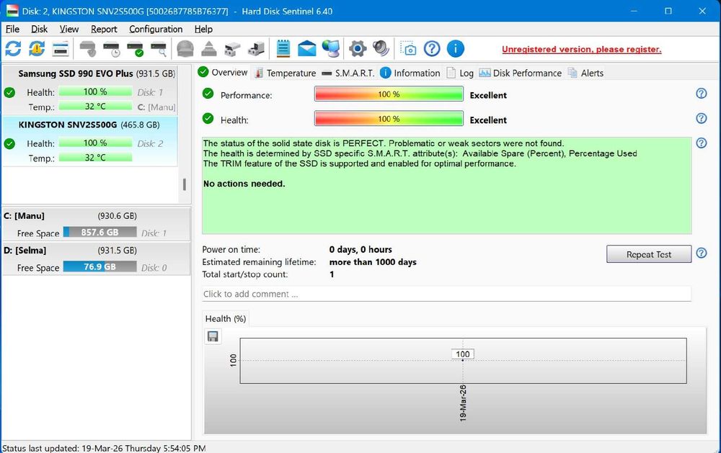Click the speaker sound icon in toolbar
The image size is (721, 453).
[x=381, y=48]
